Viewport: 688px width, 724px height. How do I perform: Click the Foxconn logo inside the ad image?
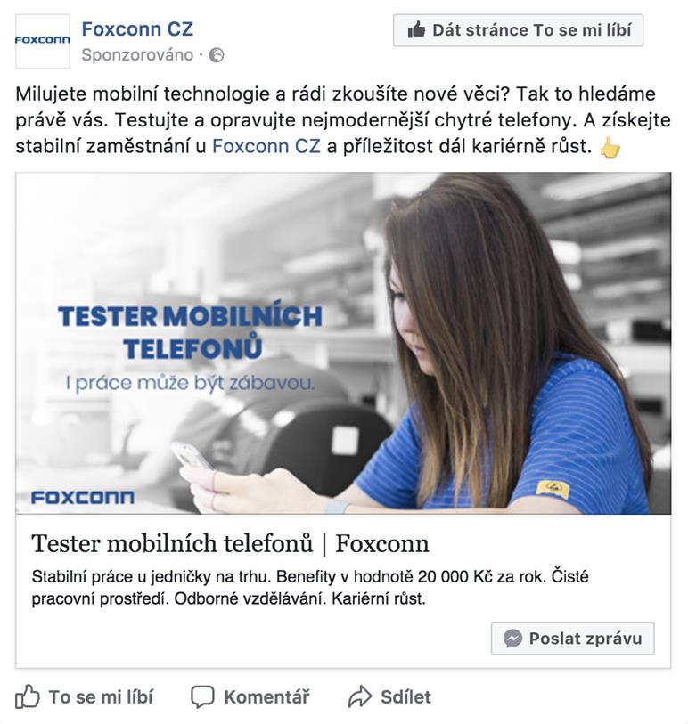(x=83, y=497)
